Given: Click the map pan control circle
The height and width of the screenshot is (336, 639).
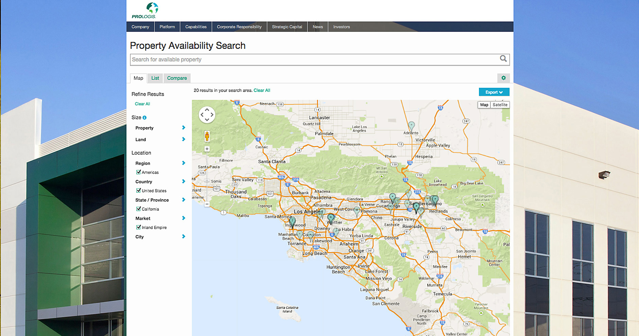Looking at the screenshot, I should (x=207, y=115).
